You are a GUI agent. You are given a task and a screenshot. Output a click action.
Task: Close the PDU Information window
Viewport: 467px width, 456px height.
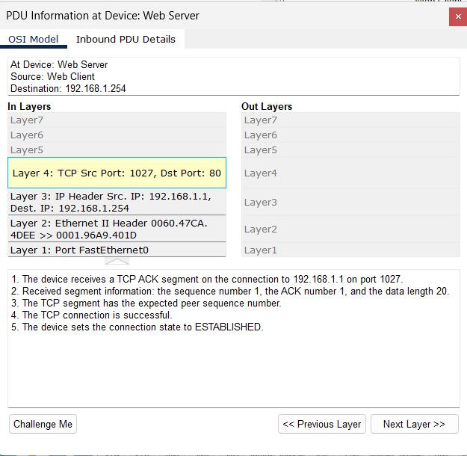click(x=458, y=16)
